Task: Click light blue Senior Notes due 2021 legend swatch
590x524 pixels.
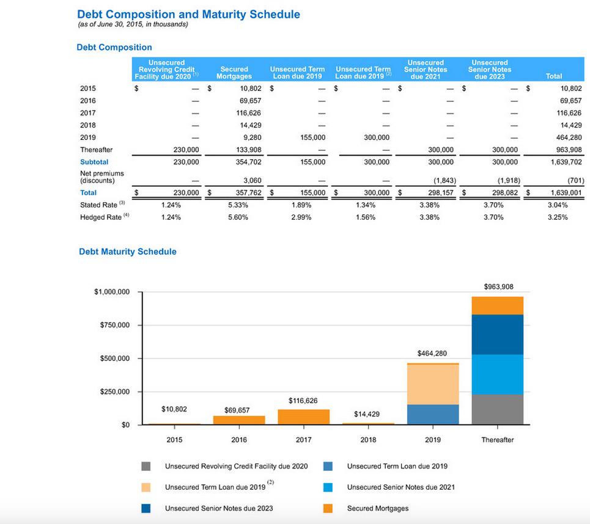Action: (x=328, y=487)
